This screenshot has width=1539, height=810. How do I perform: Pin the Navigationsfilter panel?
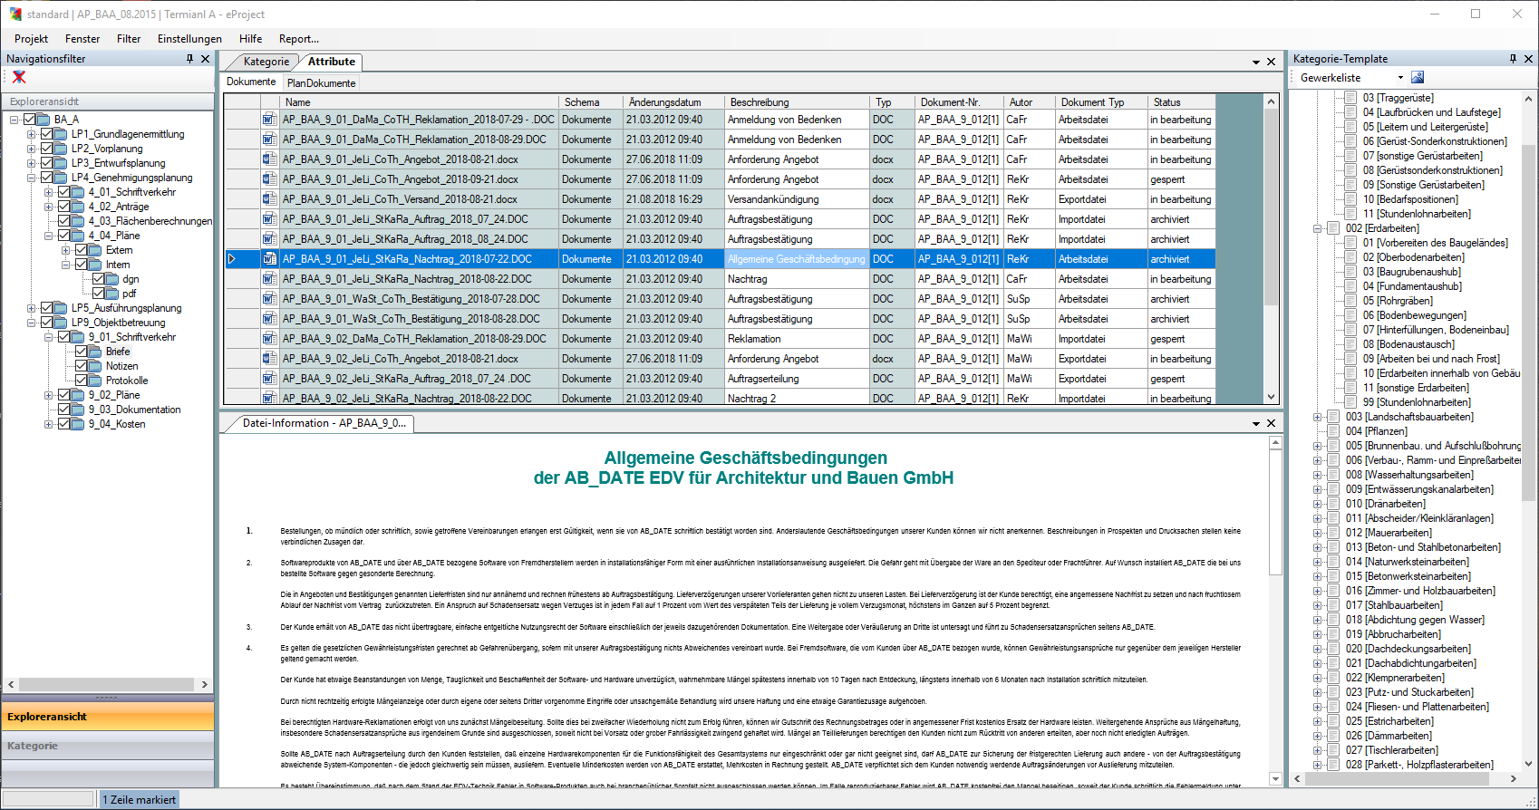tap(189, 58)
